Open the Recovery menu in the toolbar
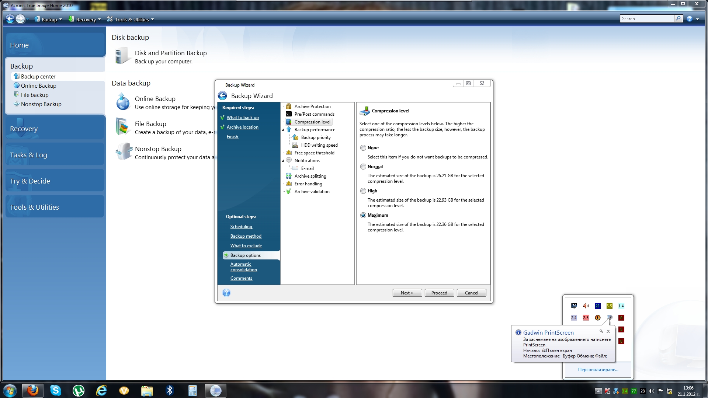The height and width of the screenshot is (398, 708). click(84, 20)
